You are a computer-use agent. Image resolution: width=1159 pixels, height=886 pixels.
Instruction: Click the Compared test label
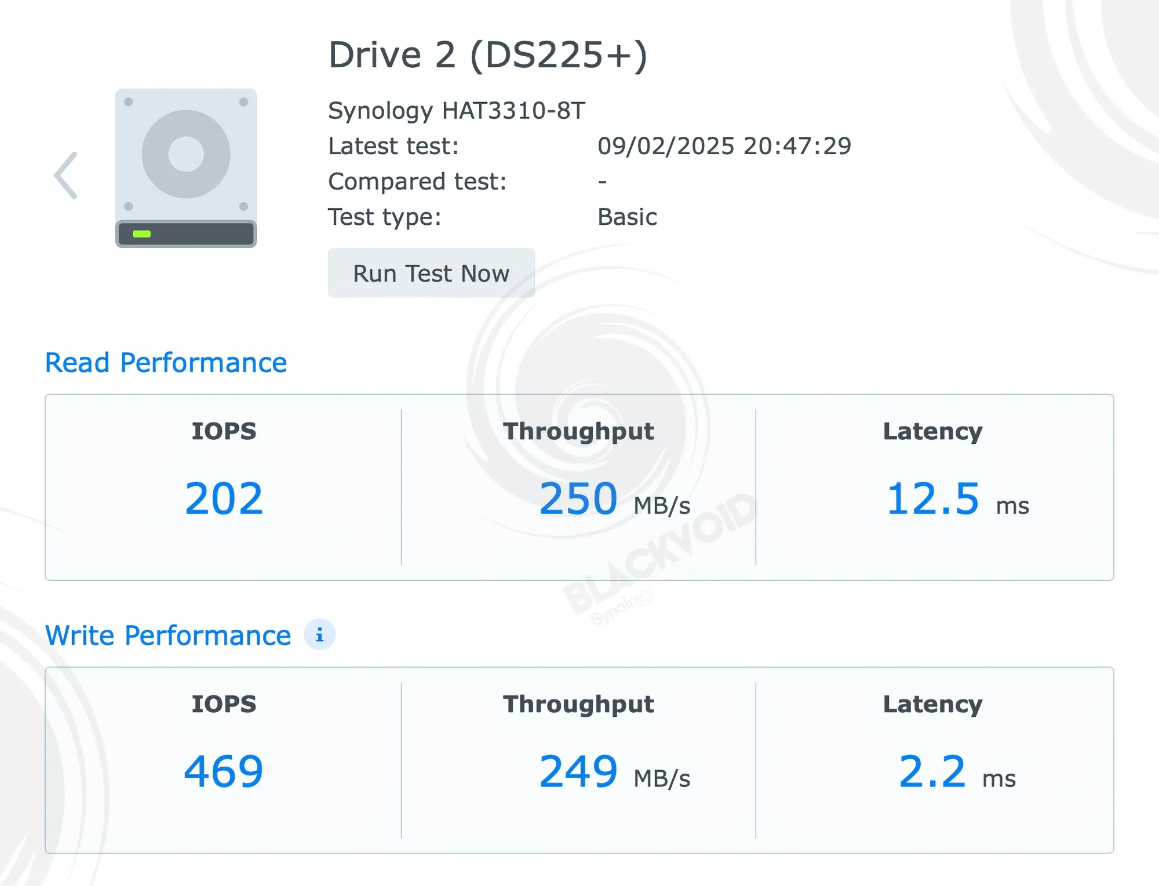tap(417, 182)
